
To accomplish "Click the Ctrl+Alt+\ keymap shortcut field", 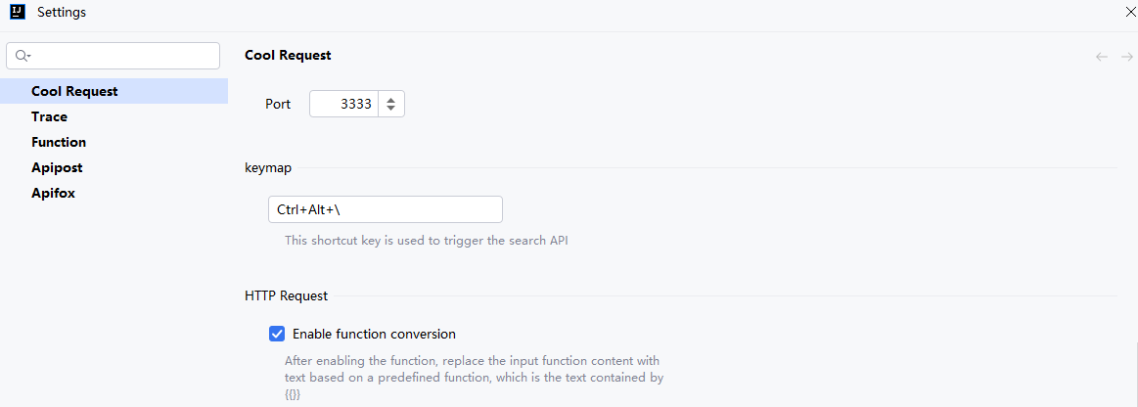I will (385, 209).
